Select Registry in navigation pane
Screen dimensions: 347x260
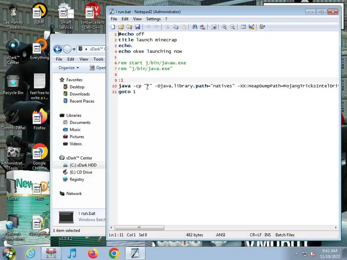tap(77, 179)
